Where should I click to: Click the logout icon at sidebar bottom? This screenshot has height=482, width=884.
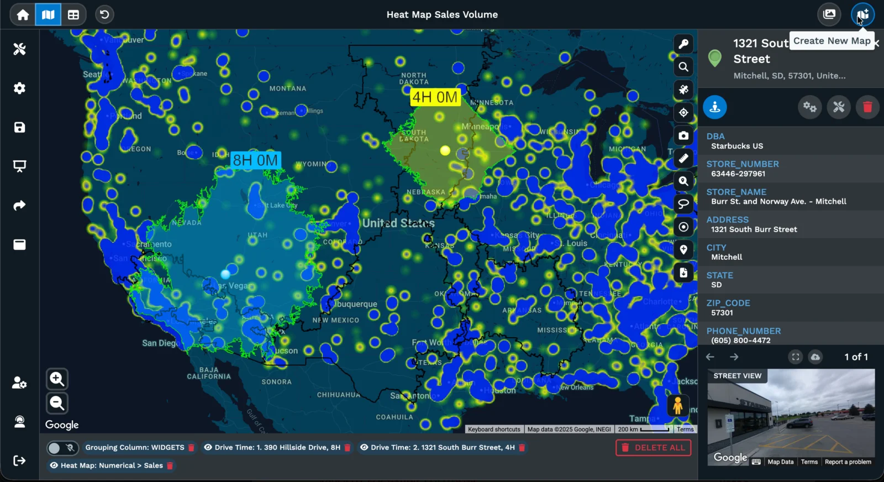(x=20, y=460)
